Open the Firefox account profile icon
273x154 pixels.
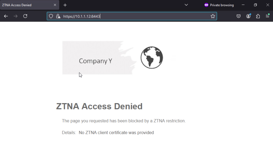click(248, 16)
